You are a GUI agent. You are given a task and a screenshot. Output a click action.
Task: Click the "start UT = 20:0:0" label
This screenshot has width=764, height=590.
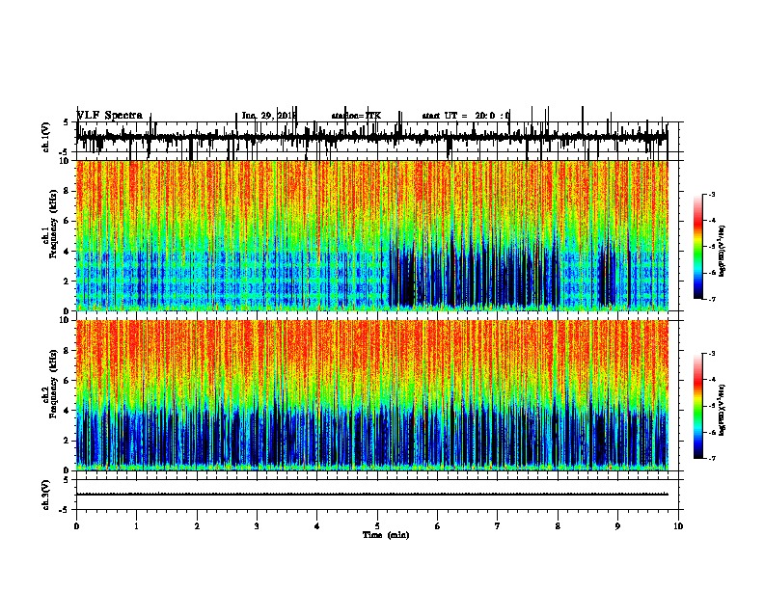[466, 116]
